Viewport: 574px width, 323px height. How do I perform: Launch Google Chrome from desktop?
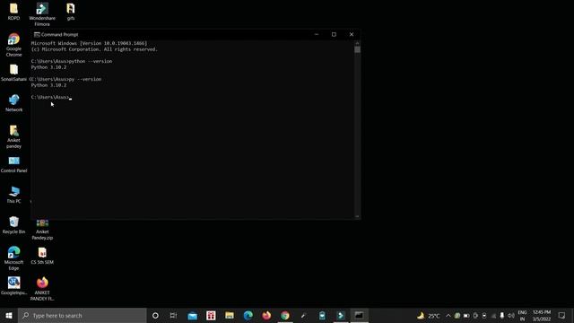coord(13,45)
